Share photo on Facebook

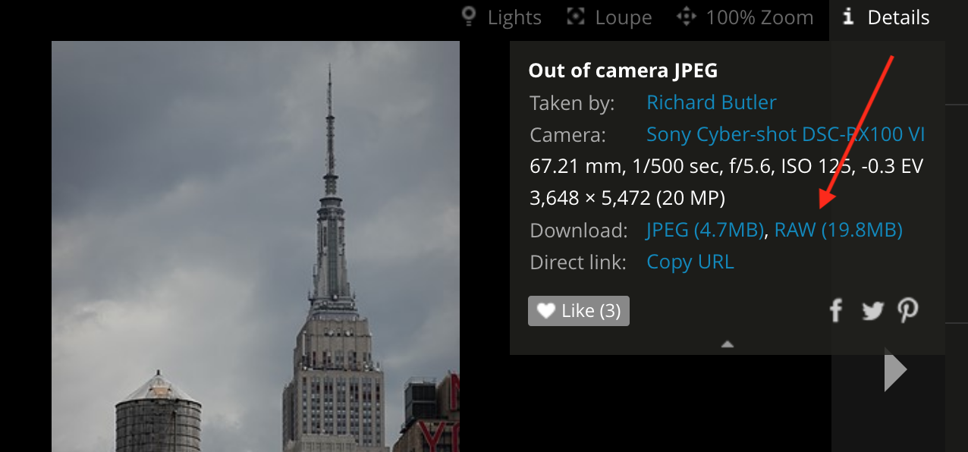click(x=835, y=310)
